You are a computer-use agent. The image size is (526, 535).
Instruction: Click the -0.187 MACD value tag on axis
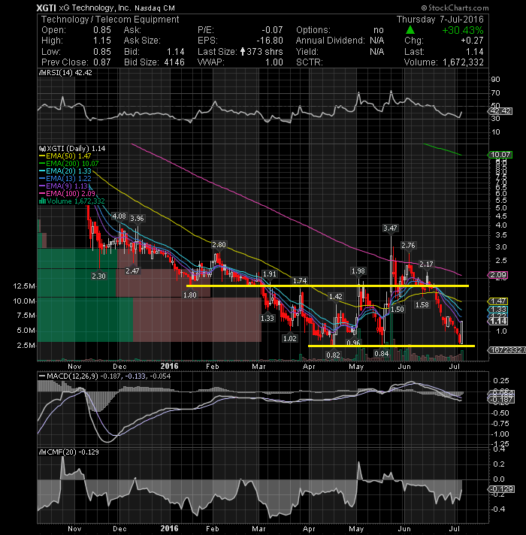[x=501, y=400]
